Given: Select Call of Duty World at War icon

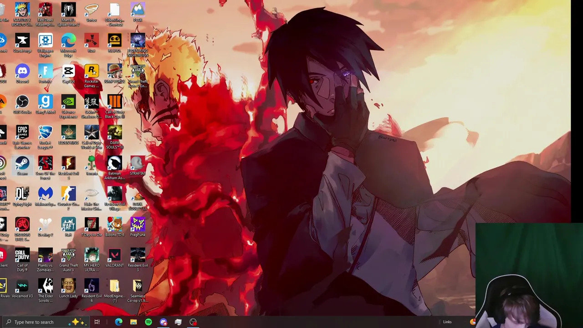Looking at the screenshot, I should (92, 137).
